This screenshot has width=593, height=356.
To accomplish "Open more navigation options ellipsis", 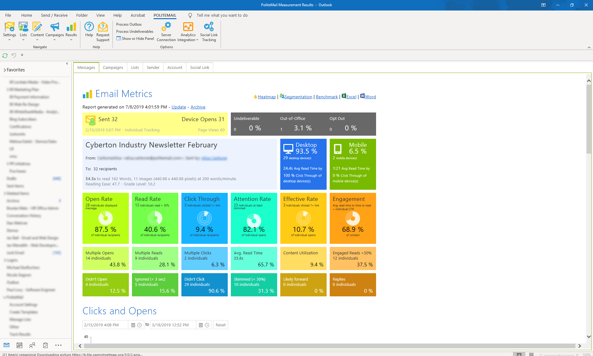I will click(58, 345).
